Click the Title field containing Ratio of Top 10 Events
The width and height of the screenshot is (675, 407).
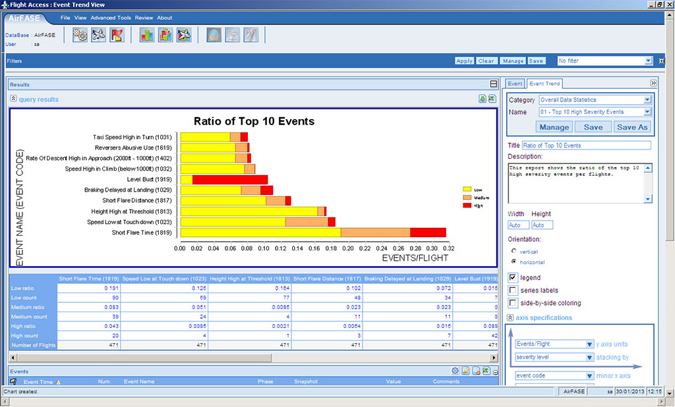(587, 145)
